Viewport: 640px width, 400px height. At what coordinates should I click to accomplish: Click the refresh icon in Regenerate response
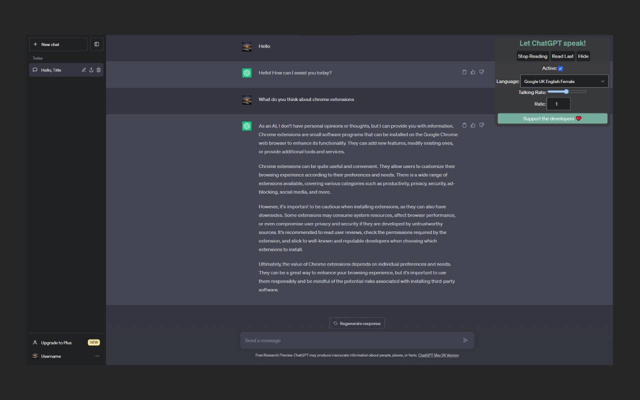(335, 323)
